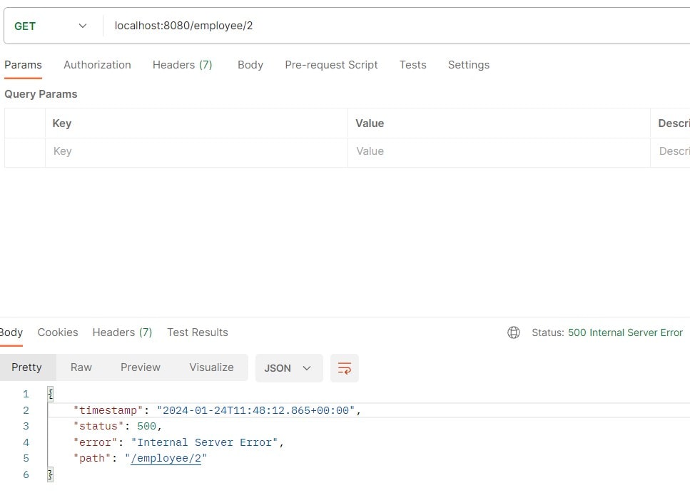Switch to the request Body tab
Screen dimensions: 690x493
(x=250, y=65)
